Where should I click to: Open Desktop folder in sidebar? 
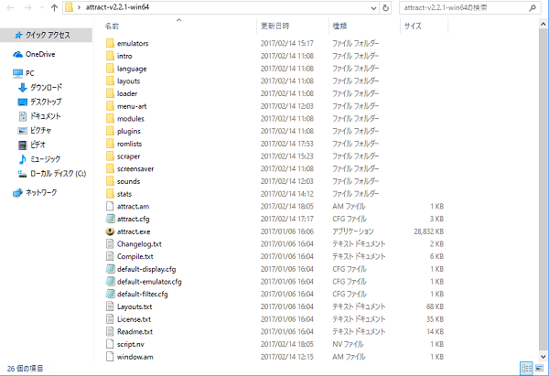tap(39, 102)
